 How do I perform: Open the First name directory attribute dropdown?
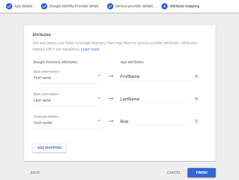[99, 76]
